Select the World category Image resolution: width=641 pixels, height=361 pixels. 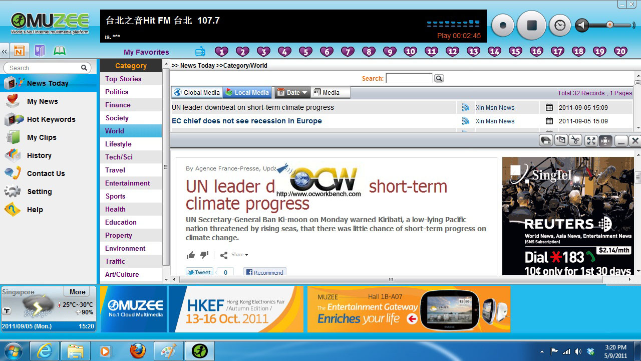coord(131,131)
